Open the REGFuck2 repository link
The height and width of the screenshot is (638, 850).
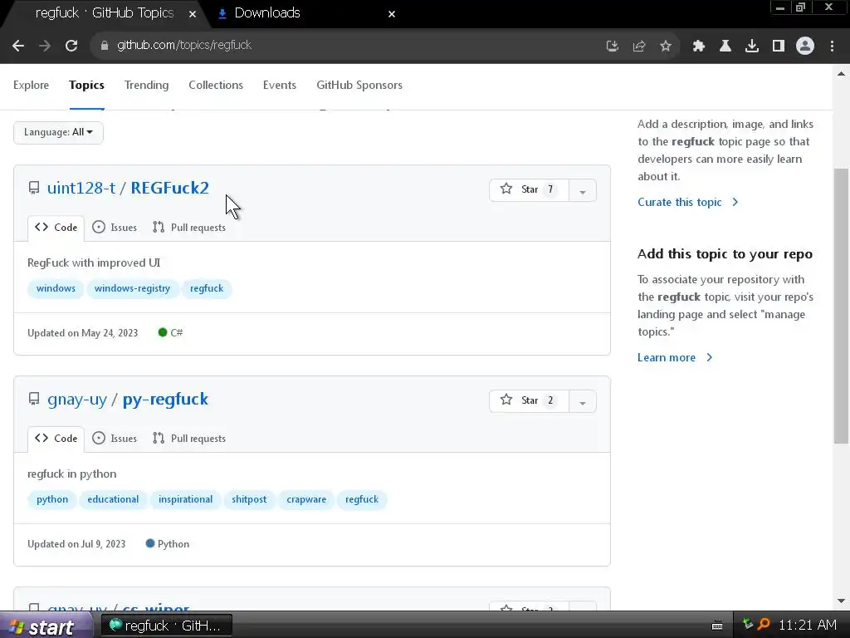point(169,188)
